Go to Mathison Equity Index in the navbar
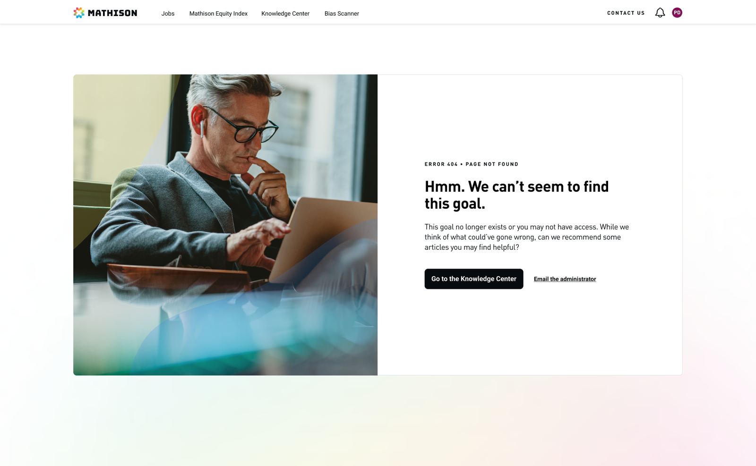The height and width of the screenshot is (466, 756). click(218, 14)
